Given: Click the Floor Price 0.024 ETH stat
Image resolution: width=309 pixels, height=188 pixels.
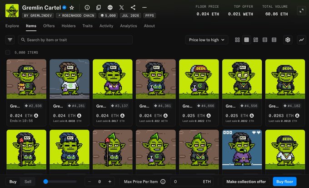Looking at the screenshot, I should [208, 10].
